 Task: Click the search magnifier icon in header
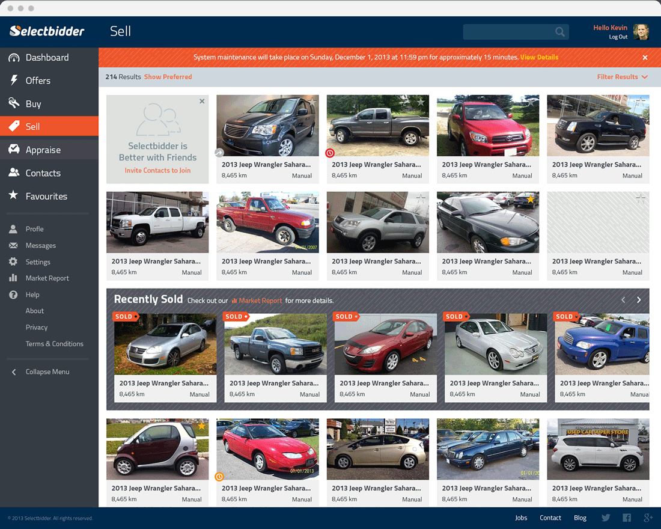tap(560, 32)
